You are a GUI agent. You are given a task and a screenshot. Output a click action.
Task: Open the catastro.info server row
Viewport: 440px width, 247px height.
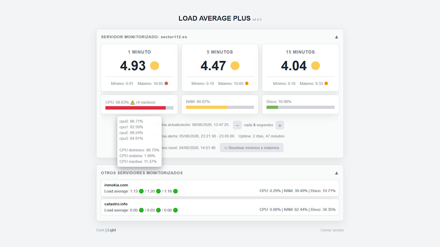pyautogui.click(x=220, y=207)
